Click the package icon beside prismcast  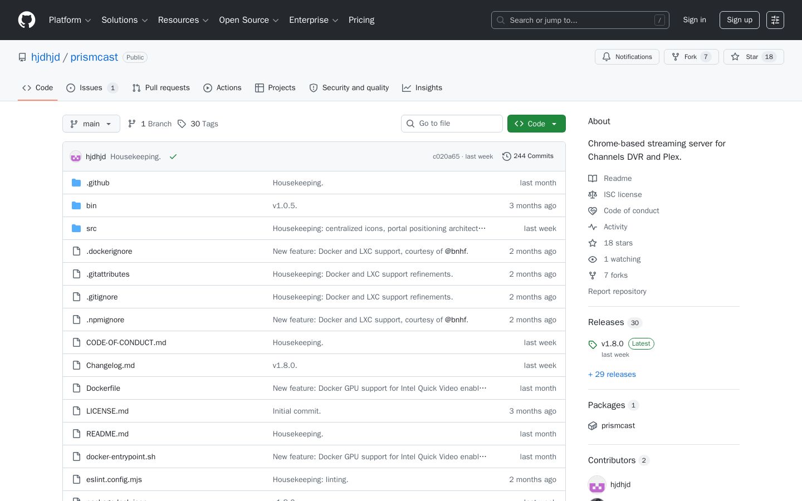click(x=593, y=426)
